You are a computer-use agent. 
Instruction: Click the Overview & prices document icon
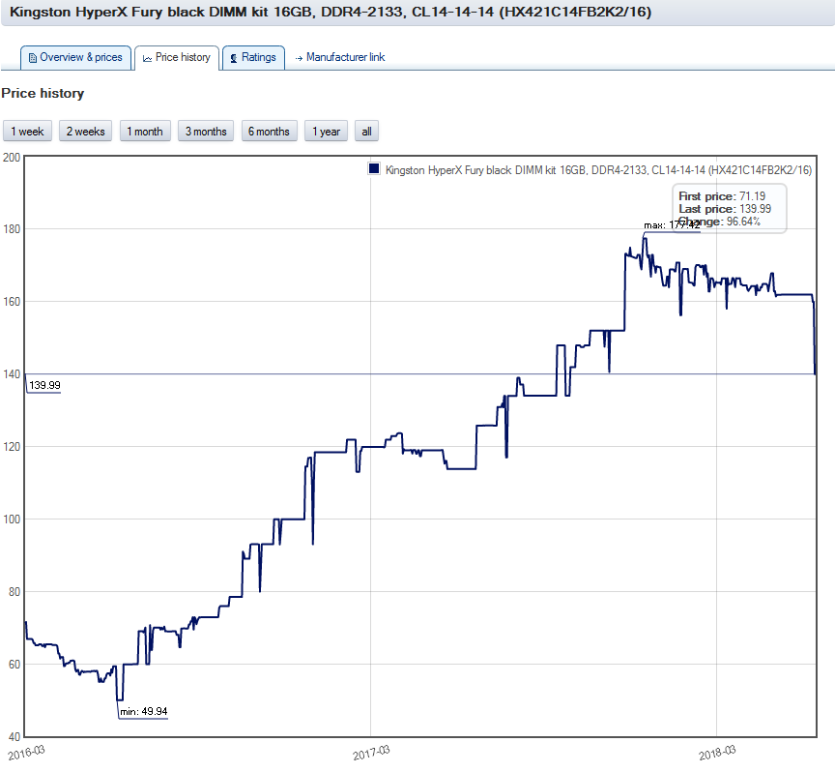33,58
